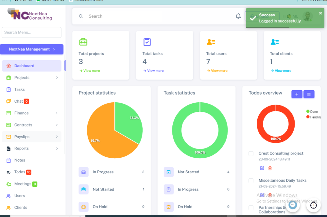Click the In Progress task status icon
The width and height of the screenshot is (327, 217).
pos(168,189)
